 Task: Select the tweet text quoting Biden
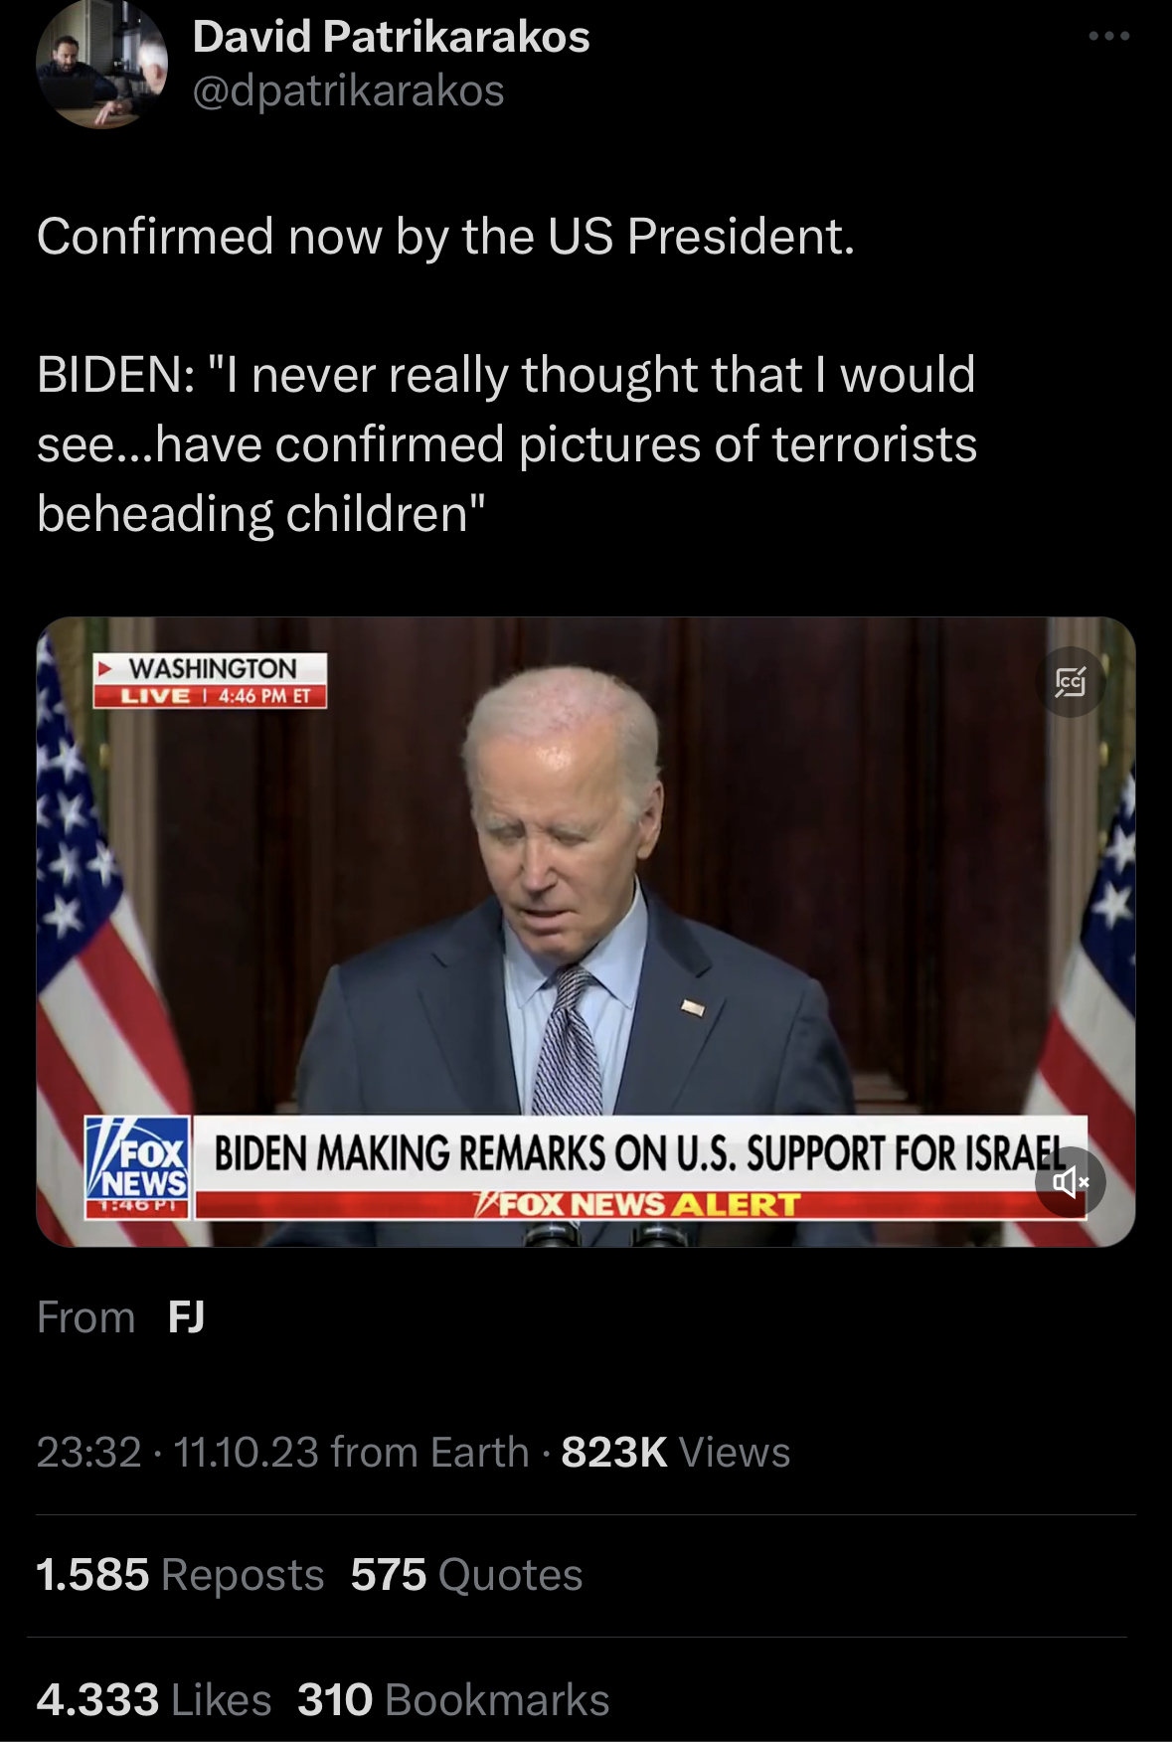click(x=507, y=444)
